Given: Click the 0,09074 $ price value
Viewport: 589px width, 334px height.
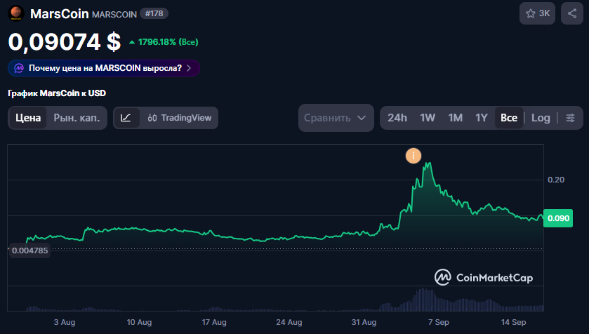Looking at the screenshot, I should tap(64, 41).
